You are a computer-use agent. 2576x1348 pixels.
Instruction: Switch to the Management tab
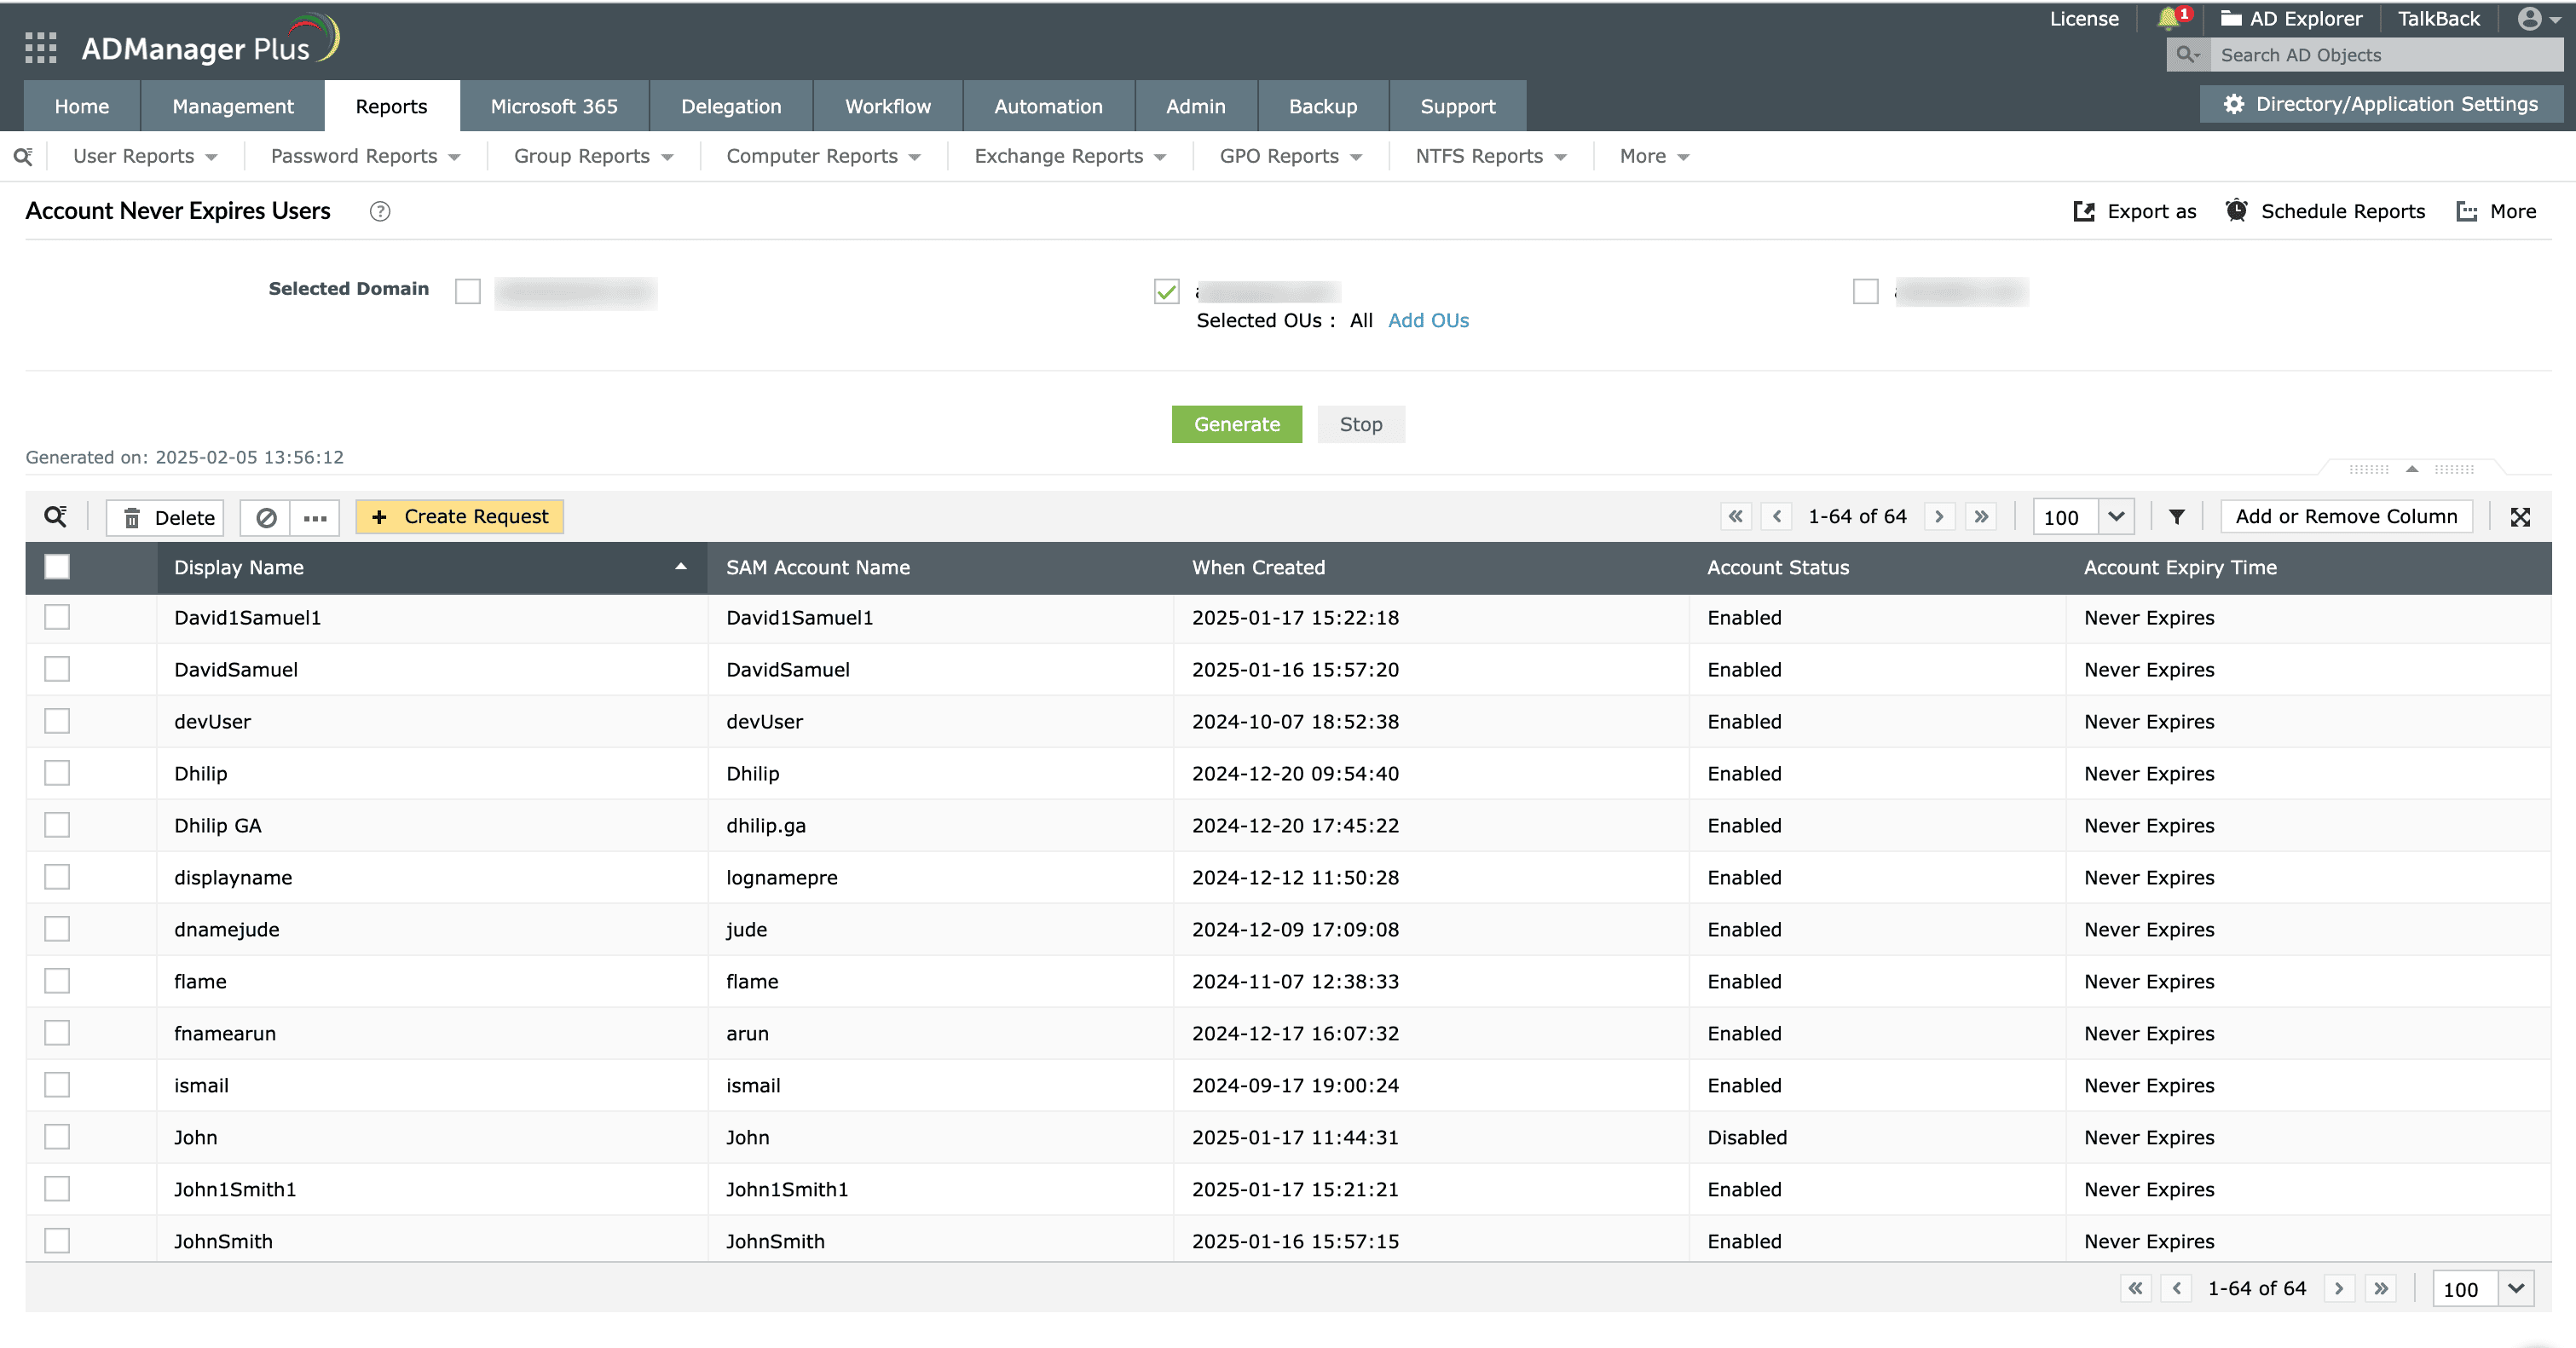click(232, 106)
